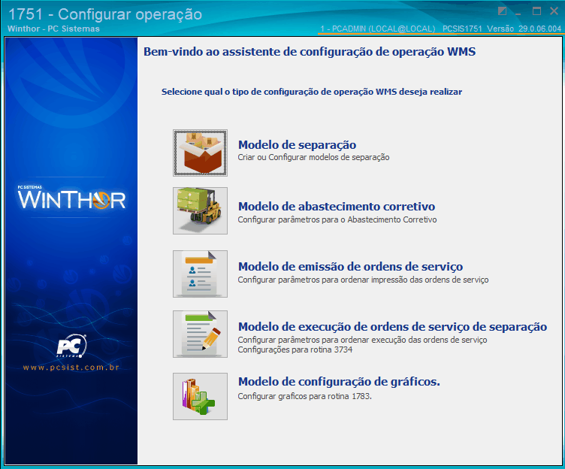Click the PCSIS1751 program name in the header
The height and width of the screenshot is (469, 565).
coord(462,29)
